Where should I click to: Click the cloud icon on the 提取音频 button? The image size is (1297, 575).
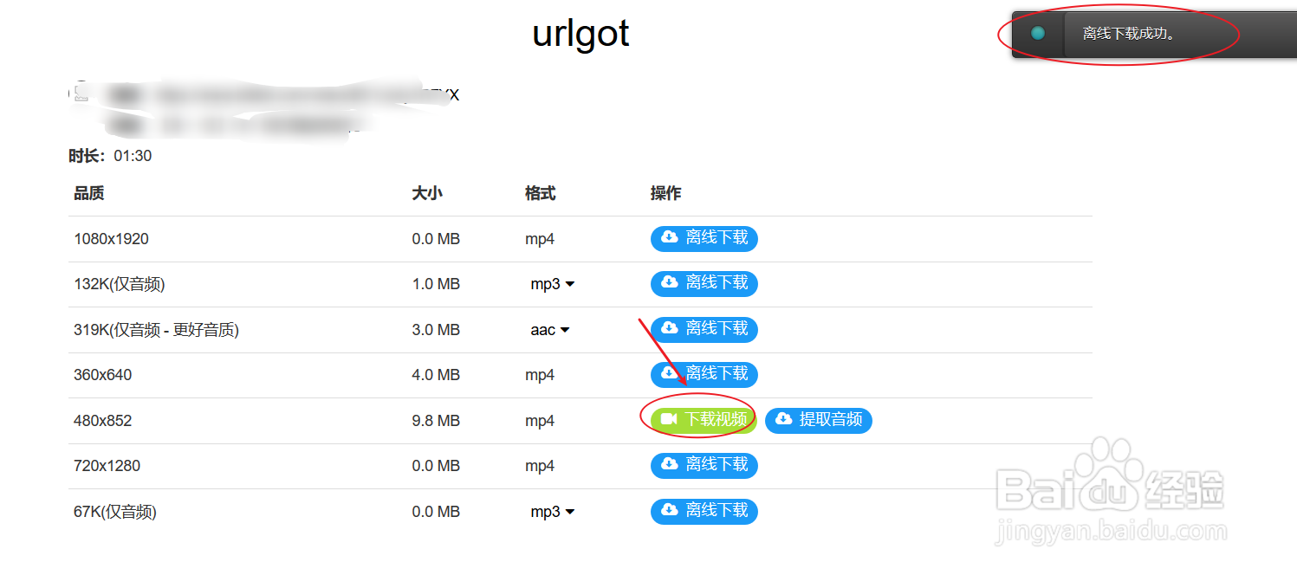[783, 420]
